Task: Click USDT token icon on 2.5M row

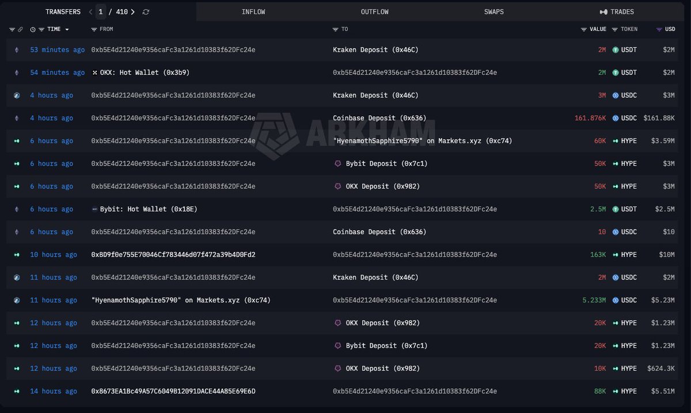Action: pos(615,209)
